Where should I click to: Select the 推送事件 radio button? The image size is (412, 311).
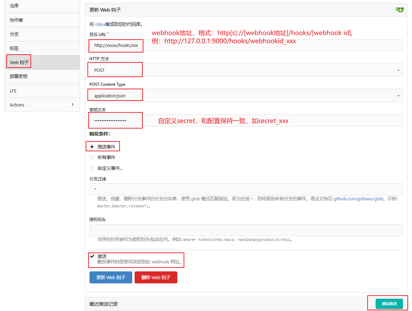pos(92,147)
